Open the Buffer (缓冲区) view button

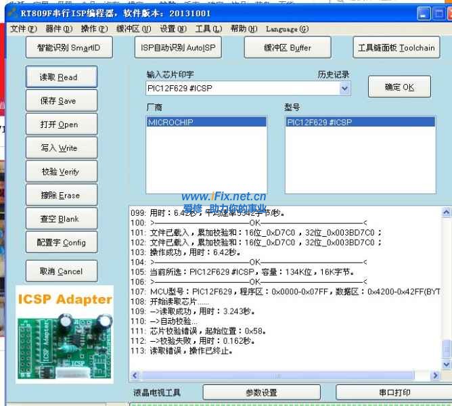[x=288, y=48]
